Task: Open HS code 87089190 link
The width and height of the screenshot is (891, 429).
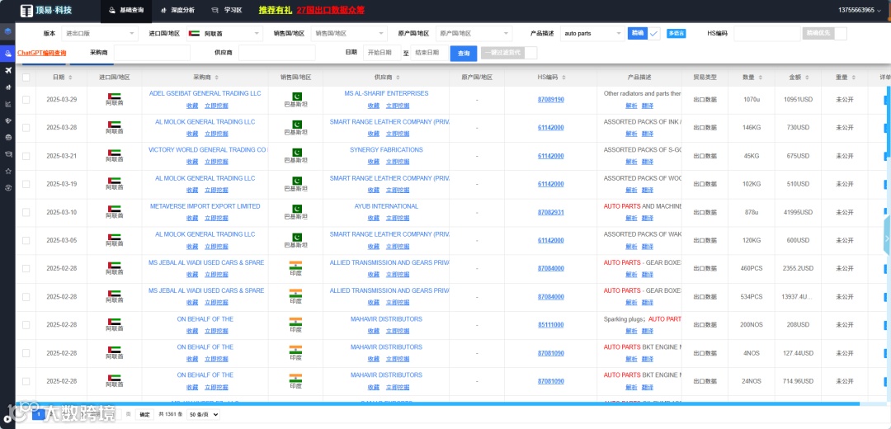Action: [550, 100]
